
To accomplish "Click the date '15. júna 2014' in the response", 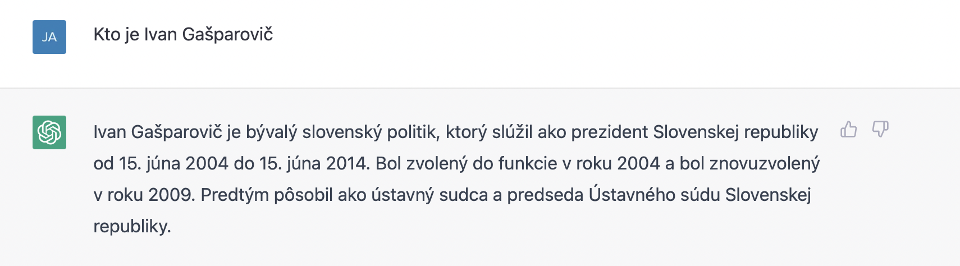I will [x=313, y=164].
